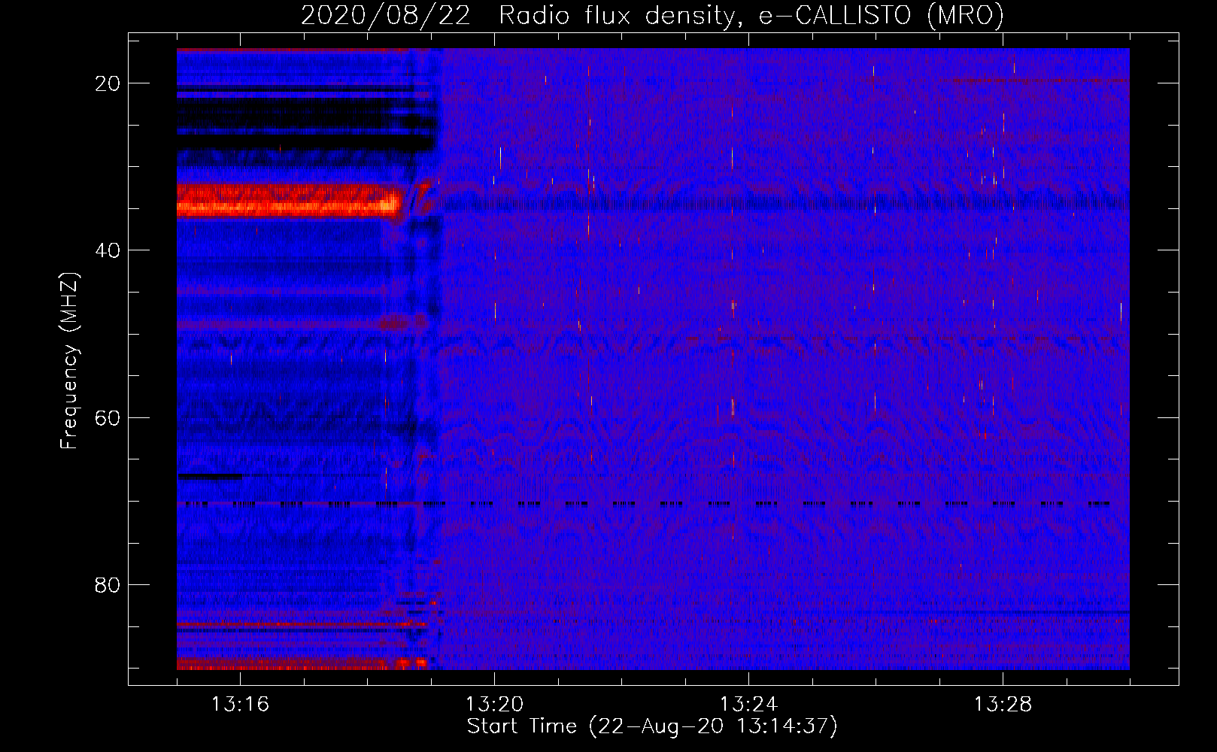Click the '13:28' time tick label

1003,705
